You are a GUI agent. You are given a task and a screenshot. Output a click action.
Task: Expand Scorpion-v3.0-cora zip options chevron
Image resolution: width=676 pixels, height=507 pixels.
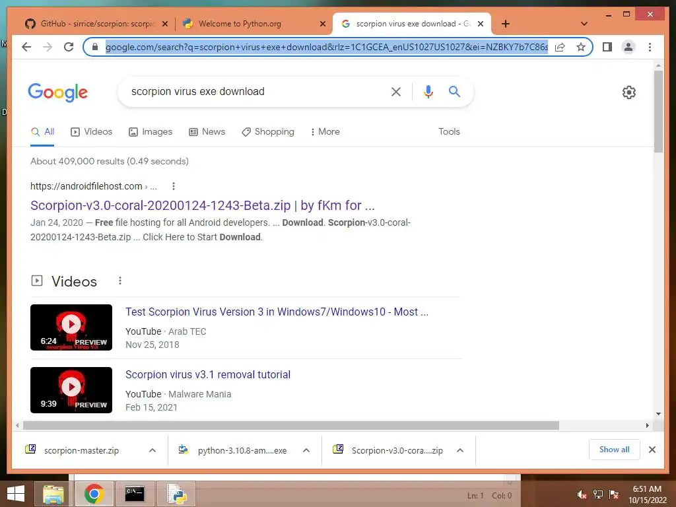point(460,450)
